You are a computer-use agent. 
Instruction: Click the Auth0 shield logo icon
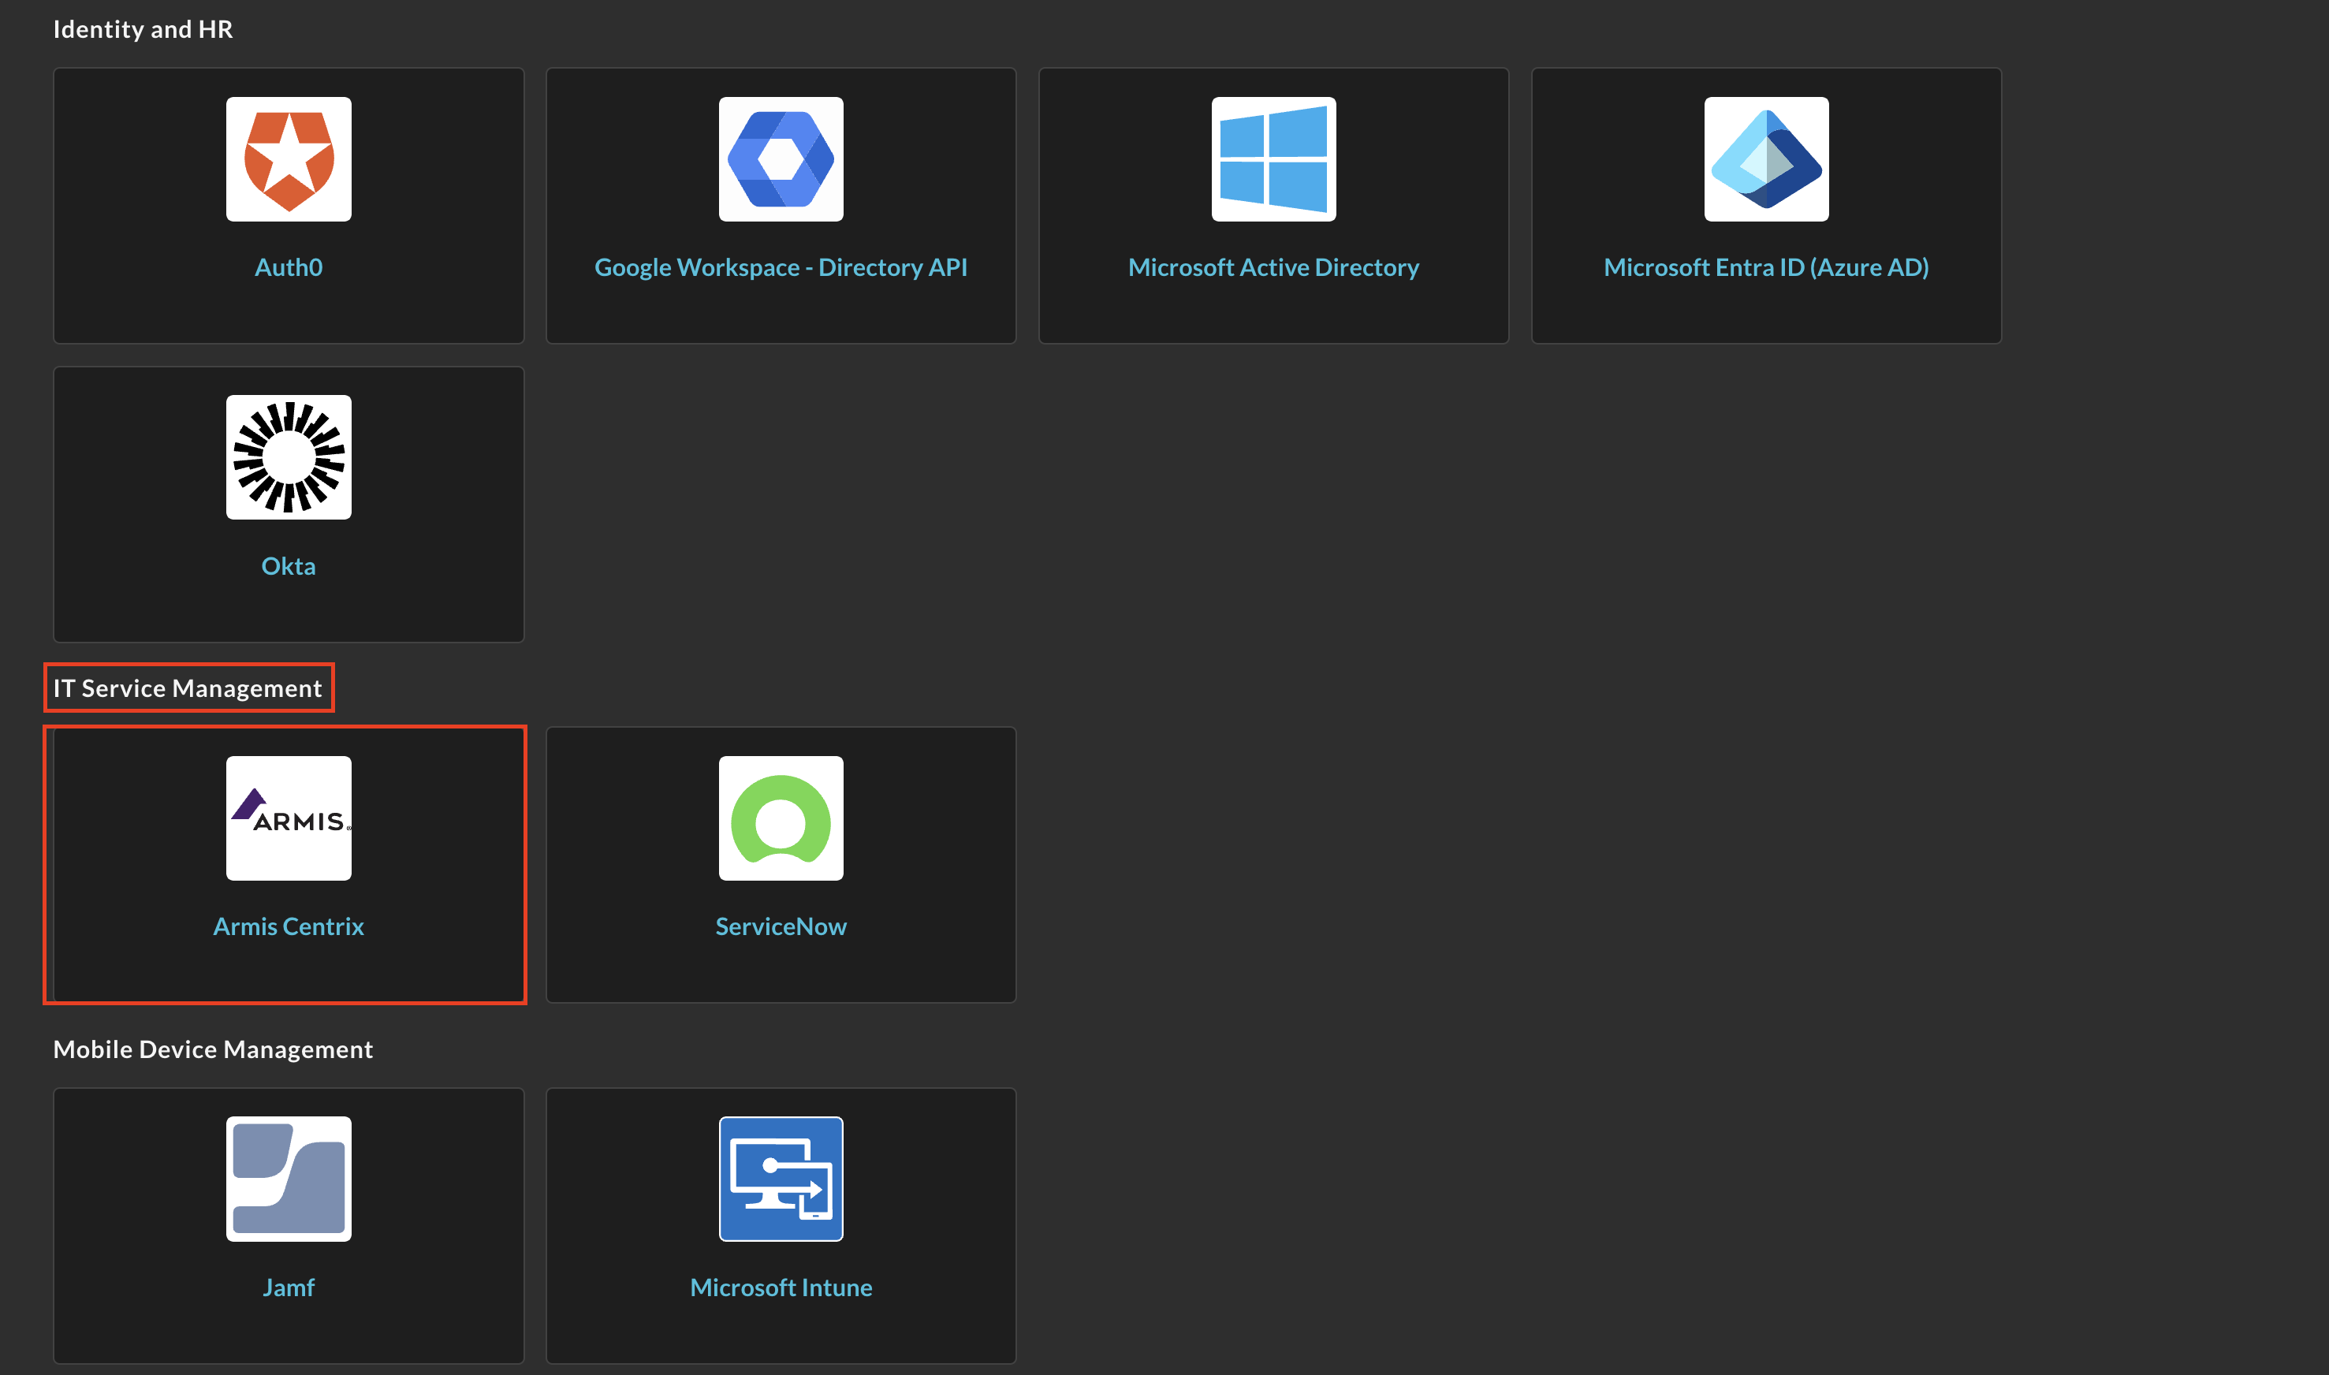tap(288, 159)
